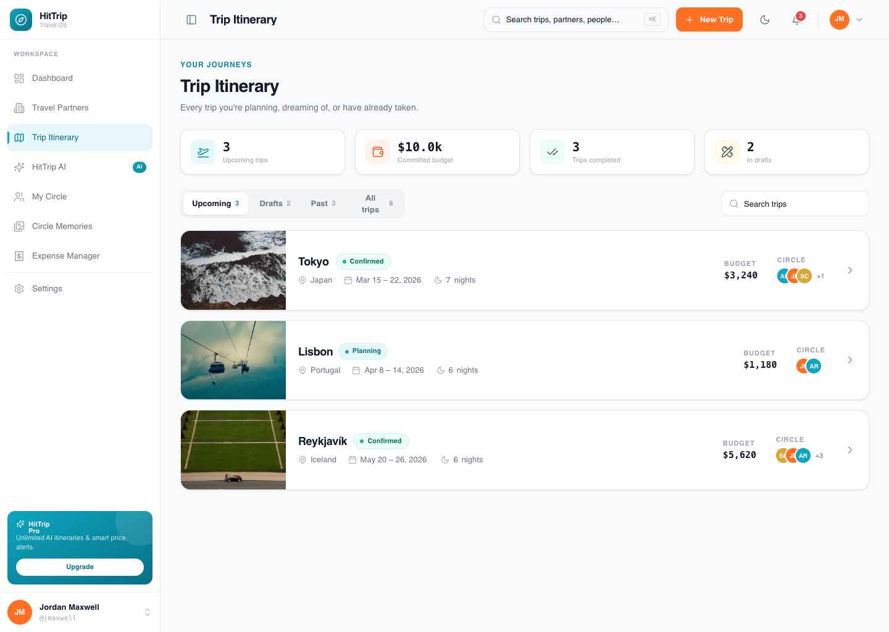
Task: Open the Tokyo trip photo thumbnail
Action: [x=233, y=270]
